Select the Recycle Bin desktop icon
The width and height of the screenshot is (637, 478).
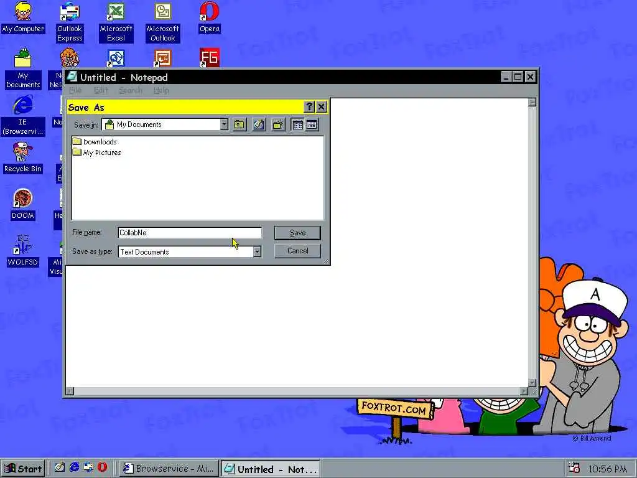(x=23, y=157)
